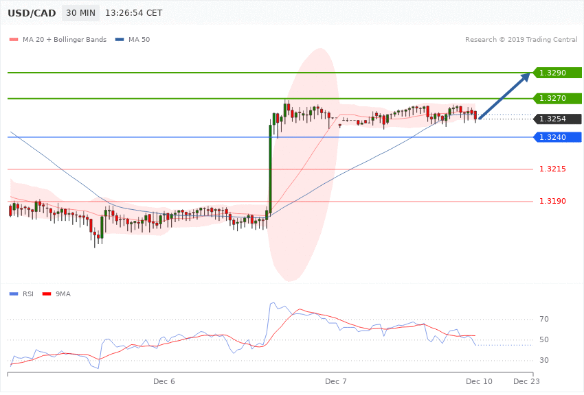Image resolution: width=584 pixels, height=395 pixels.
Task: Click the RSI legend color swatch
Action: [x=14, y=294]
